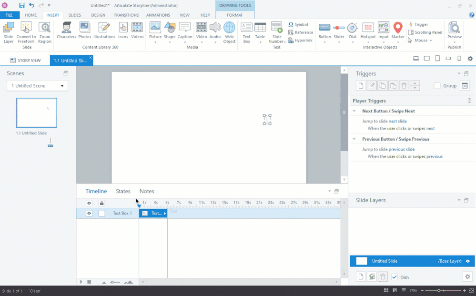Switch to the Animations ribbon tab

point(158,15)
